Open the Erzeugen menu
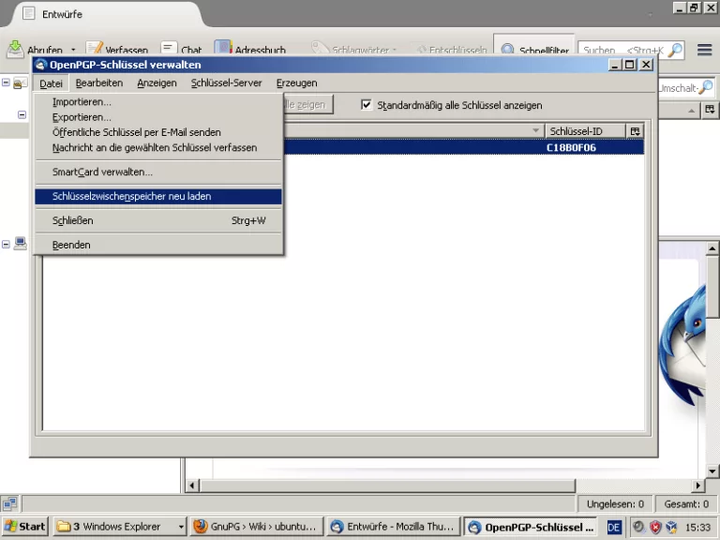The image size is (720, 540). pyautogui.click(x=296, y=83)
